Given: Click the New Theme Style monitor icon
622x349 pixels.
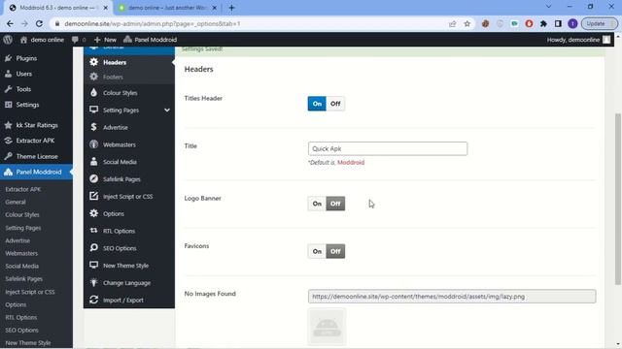Looking at the screenshot, I should (93, 265).
